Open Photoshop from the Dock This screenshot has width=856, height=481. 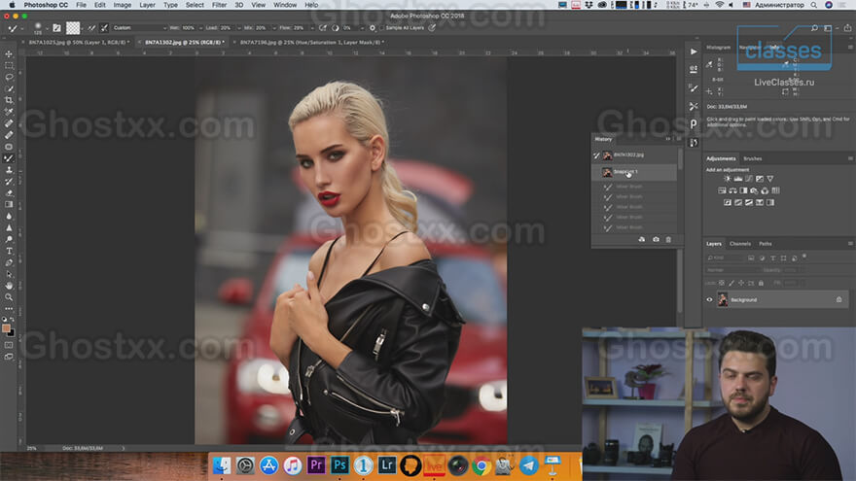339,465
